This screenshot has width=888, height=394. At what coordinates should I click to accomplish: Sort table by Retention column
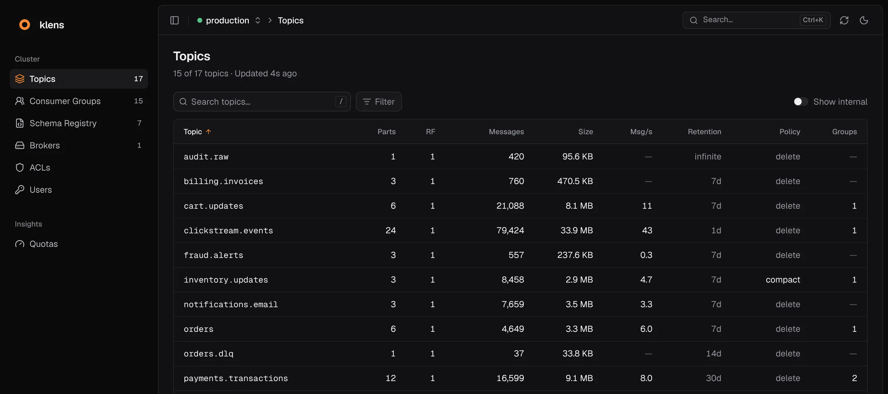[704, 132]
